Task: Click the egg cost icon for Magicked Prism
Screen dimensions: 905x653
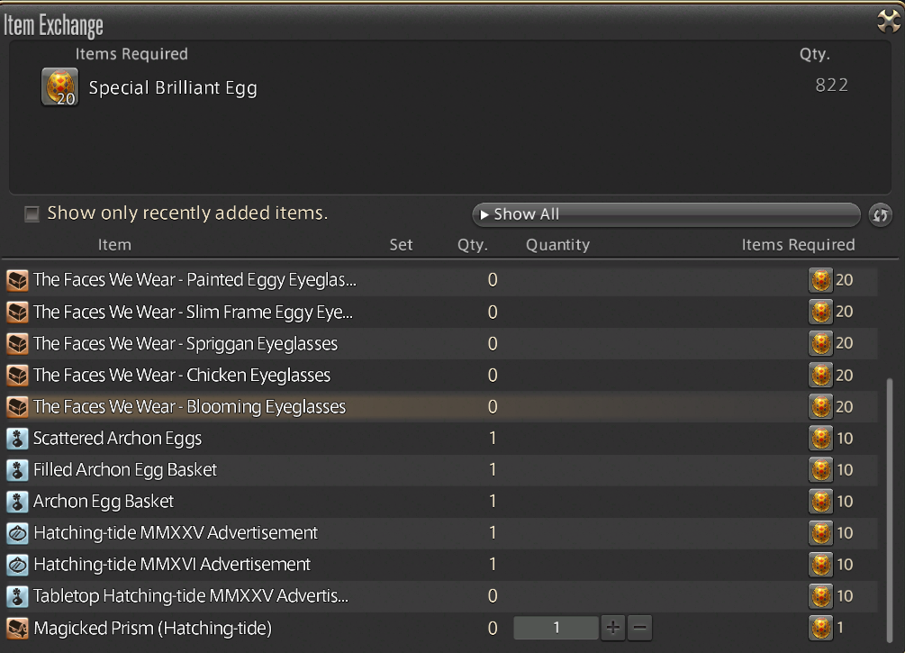Action: 820,628
